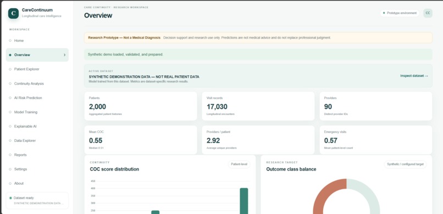Viewport: 443px width, 214px height.
Task: Click the Providers / patient 2.92 card
Action: [258, 140]
